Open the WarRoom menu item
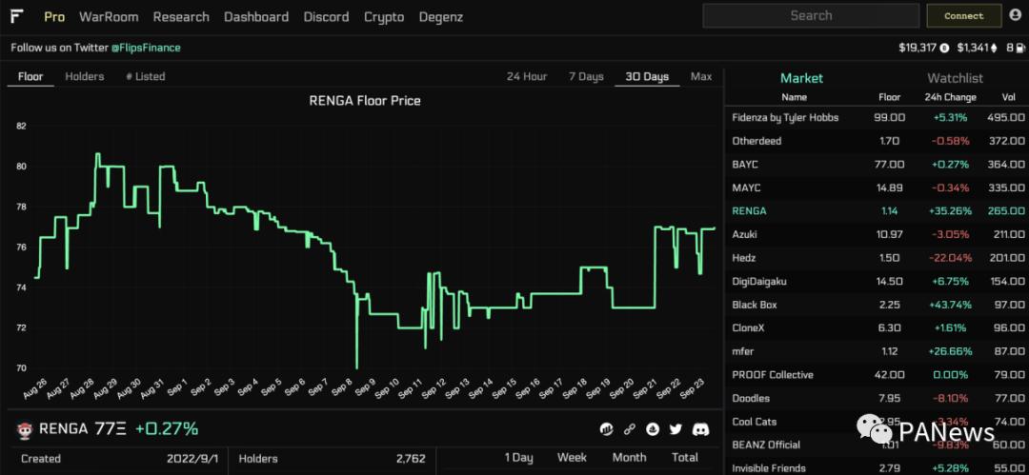Viewport: 1029px width, 475px height. pyautogui.click(x=109, y=17)
